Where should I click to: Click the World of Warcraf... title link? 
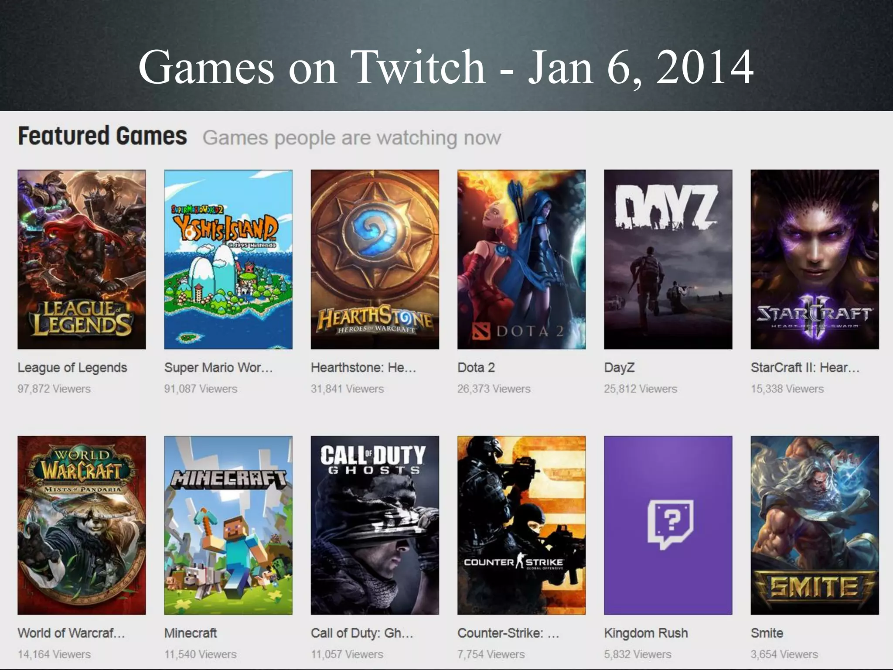(71, 633)
